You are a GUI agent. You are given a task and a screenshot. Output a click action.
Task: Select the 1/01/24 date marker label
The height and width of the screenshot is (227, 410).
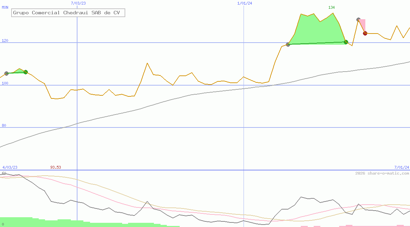[x=244, y=3]
